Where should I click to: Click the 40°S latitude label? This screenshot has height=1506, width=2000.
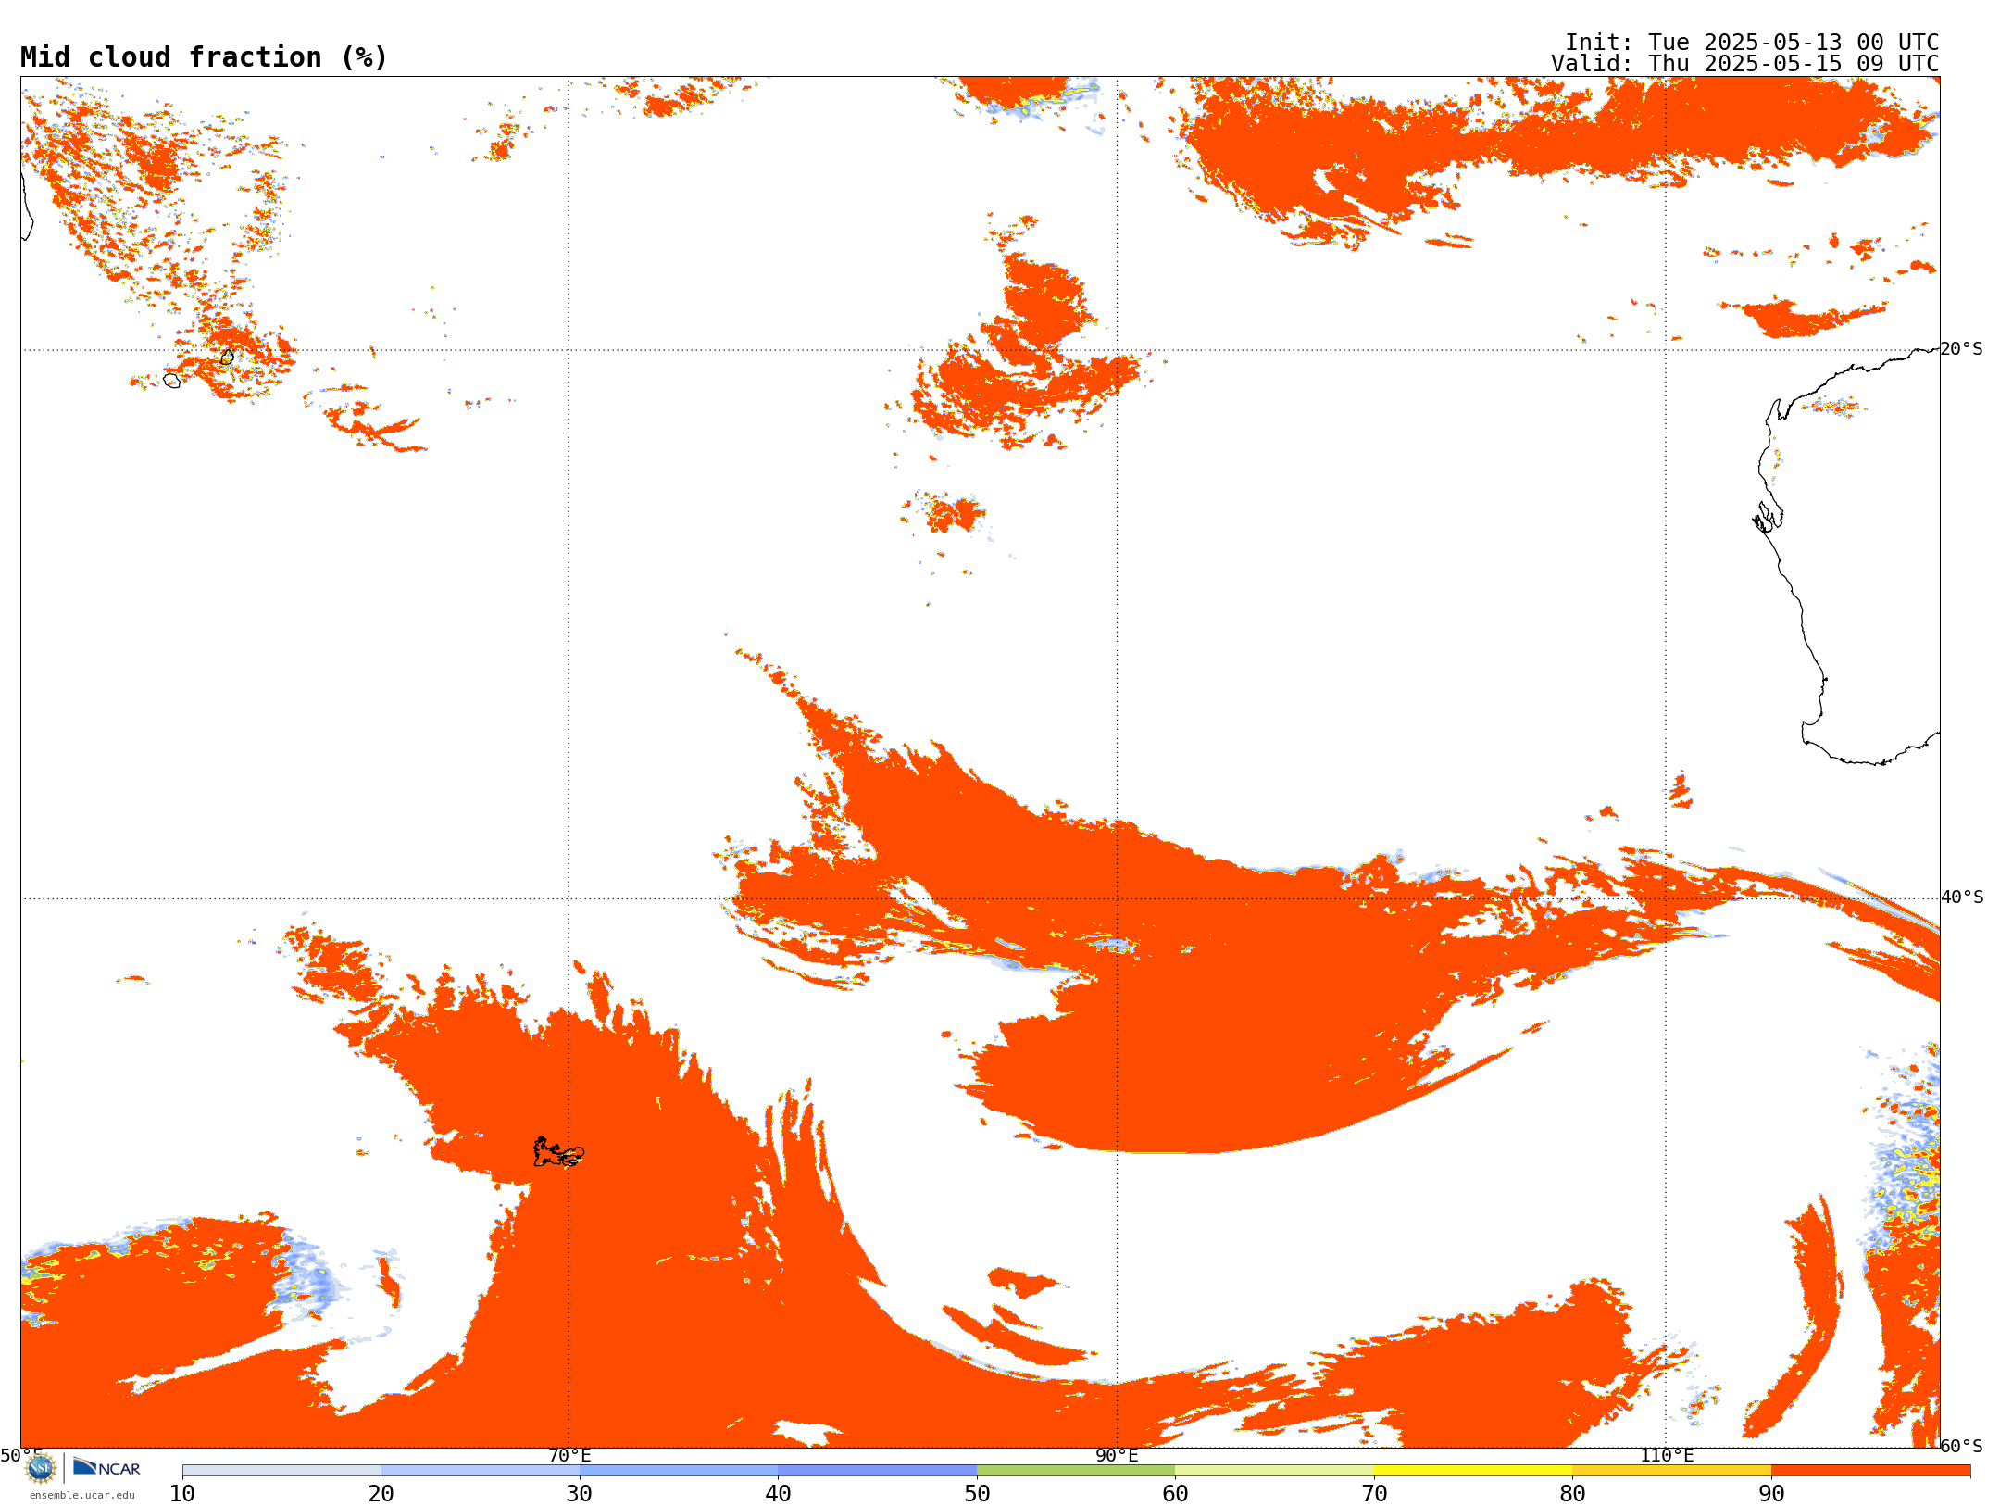(x=1962, y=897)
